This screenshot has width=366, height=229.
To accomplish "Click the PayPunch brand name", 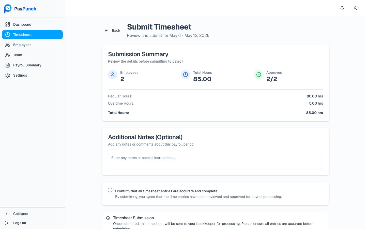I will 25,9.
